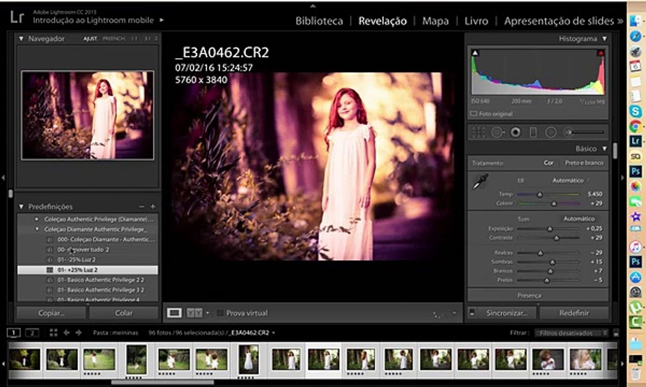Viewport: 646px width, 387px height.
Task: Set navigator zoom to AJUST
Action: click(90, 39)
